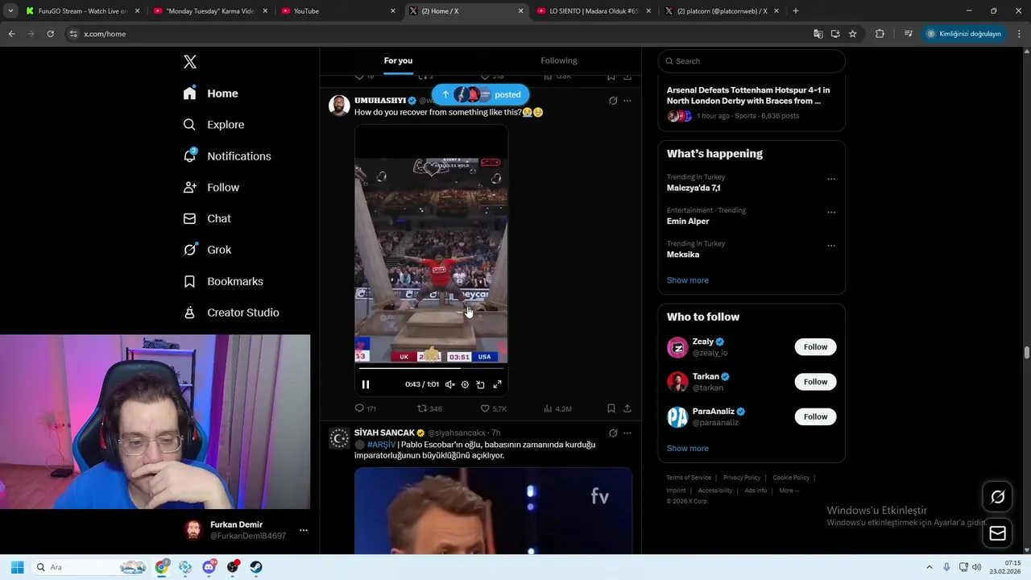Open SİYAH SANCAK profile avatar

[339, 438]
